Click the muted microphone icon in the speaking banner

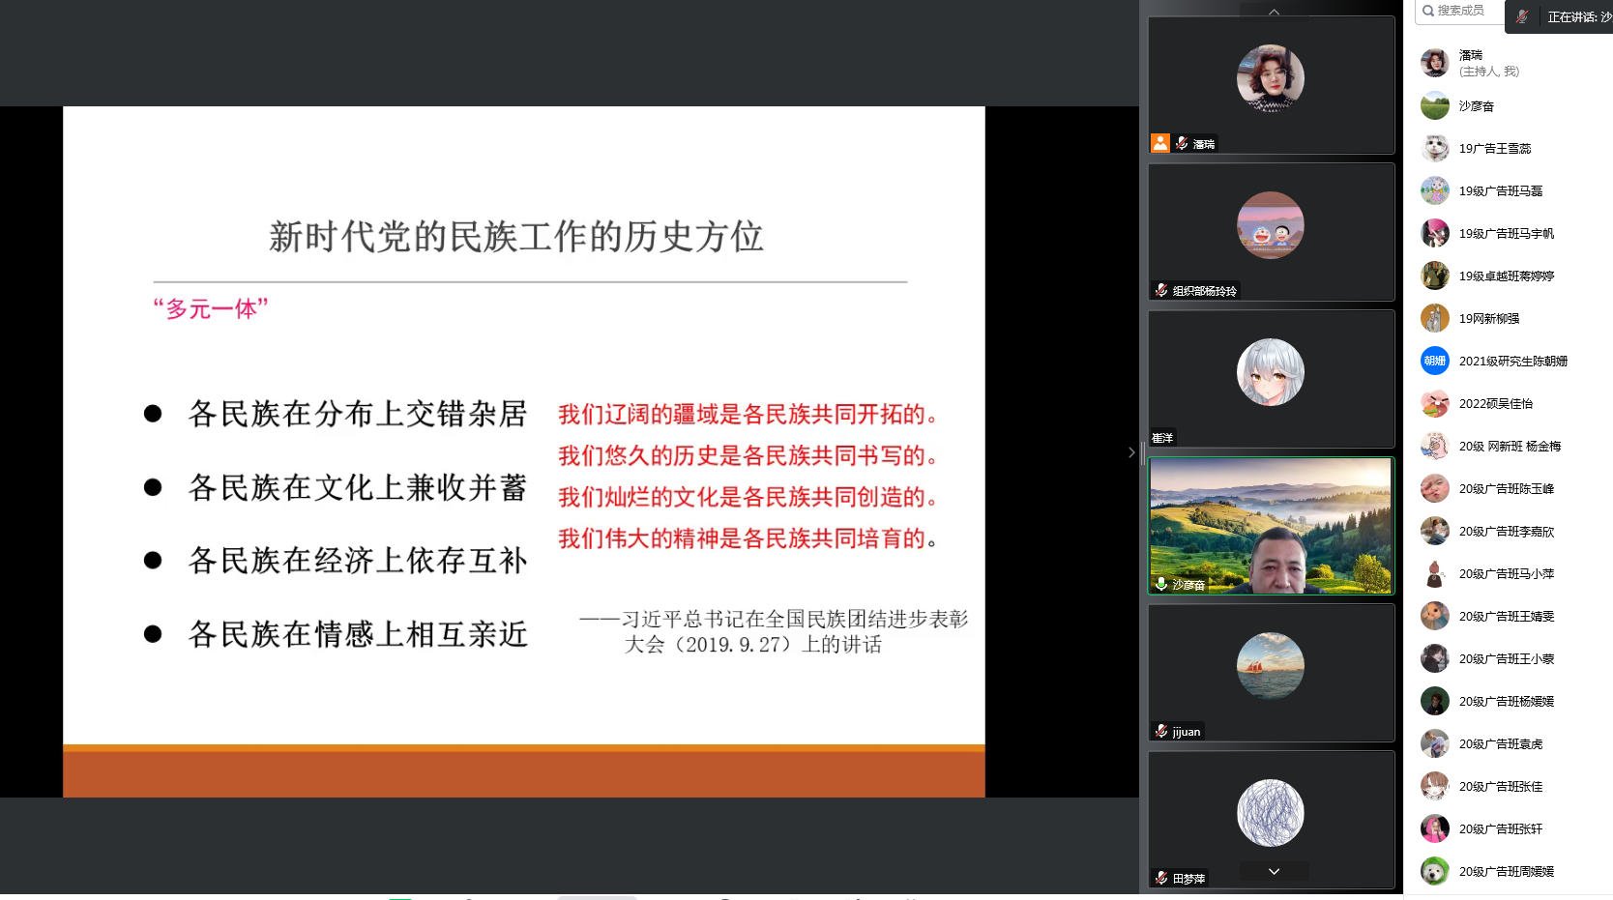[1522, 16]
